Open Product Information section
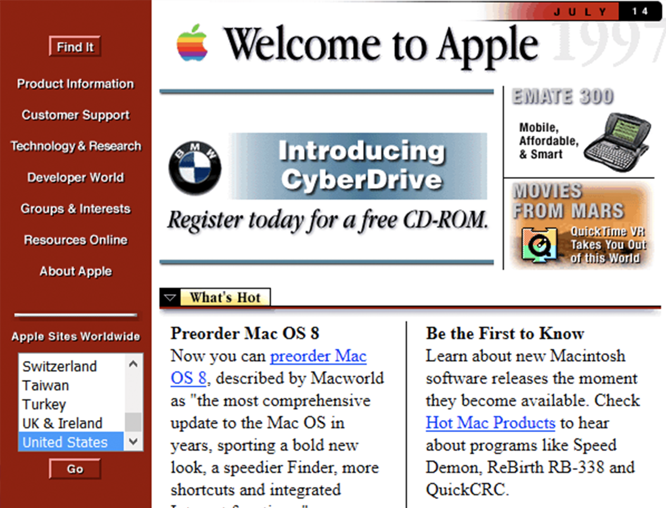 click(x=75, y=84)
